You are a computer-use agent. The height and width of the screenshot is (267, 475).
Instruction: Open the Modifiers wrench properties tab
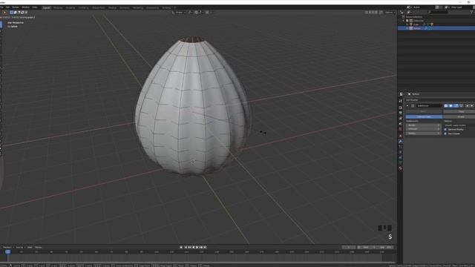click(x=401, y=142)
